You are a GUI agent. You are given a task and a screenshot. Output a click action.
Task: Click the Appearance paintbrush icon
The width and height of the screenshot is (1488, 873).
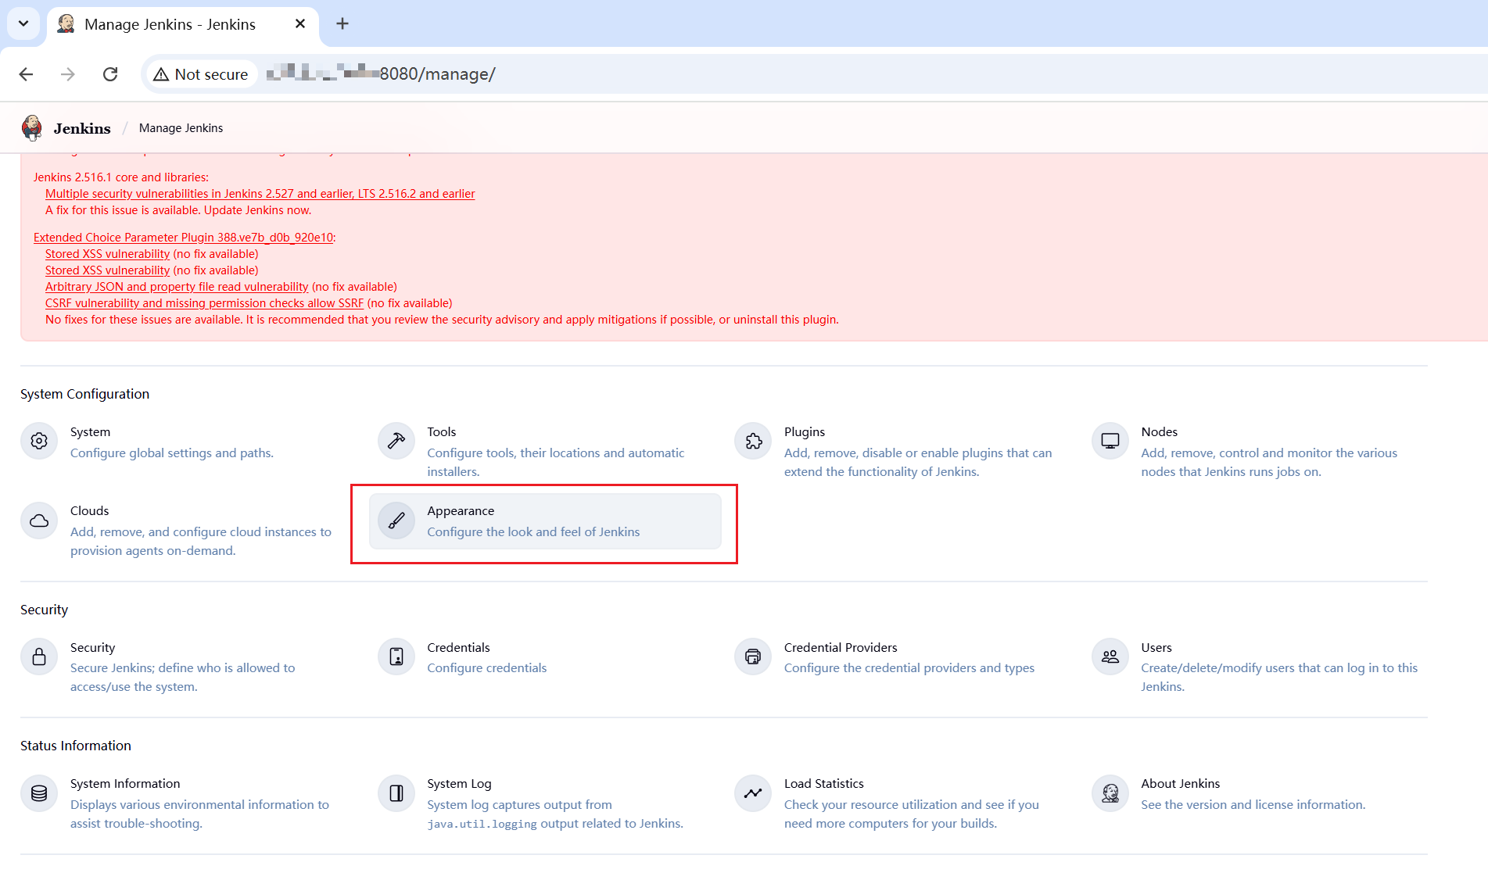click(x=396, y=521)
